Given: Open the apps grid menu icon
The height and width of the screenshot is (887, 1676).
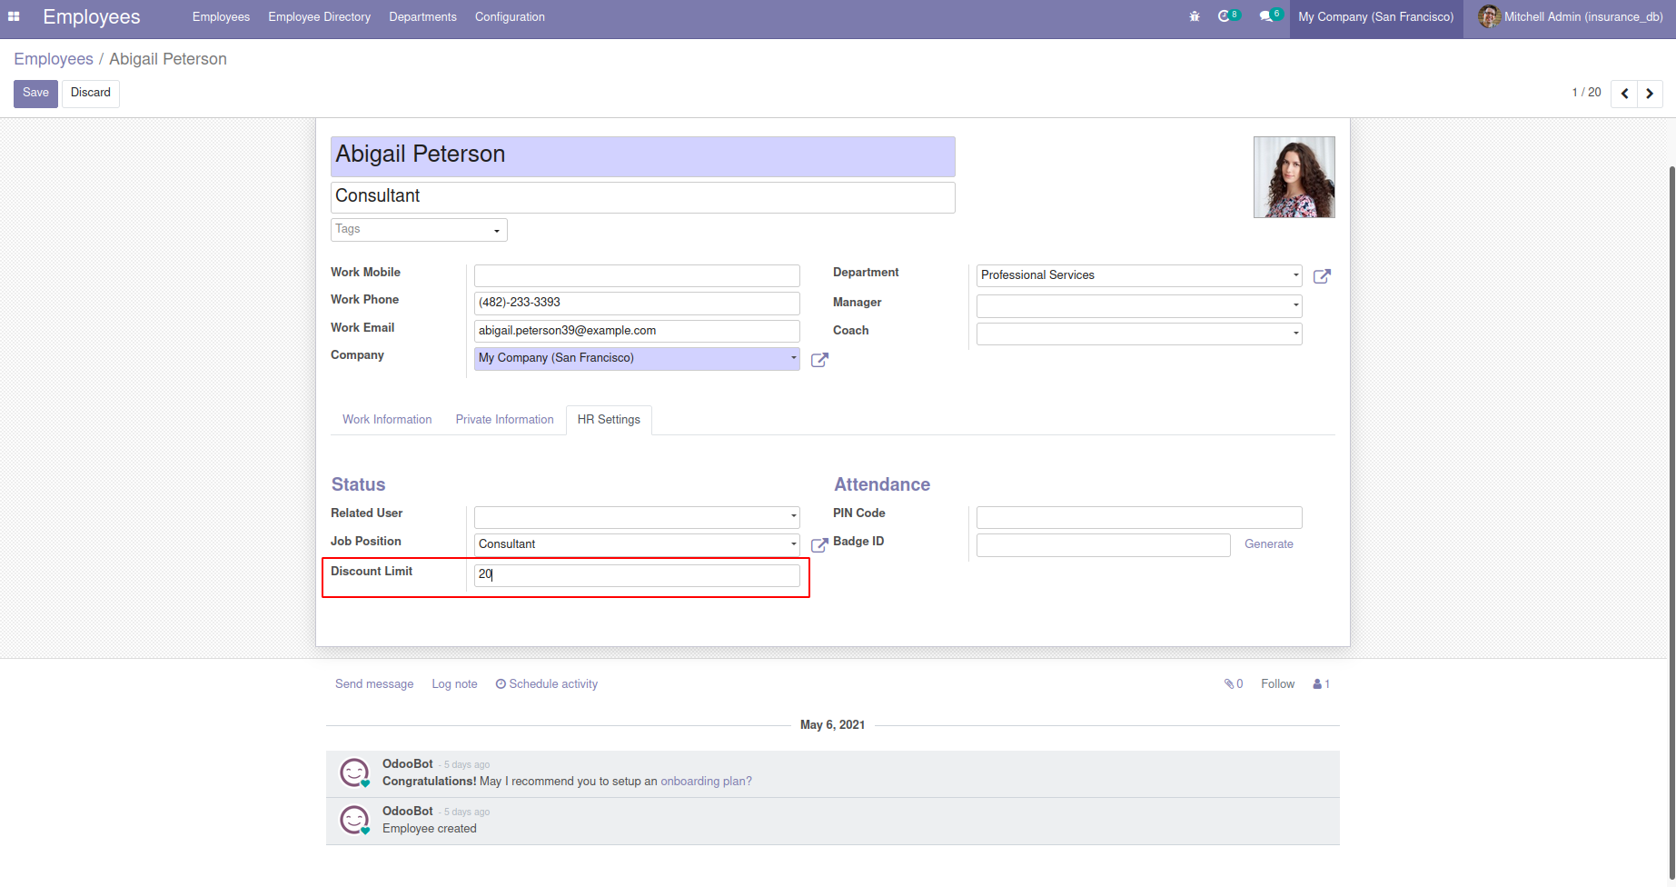Looking at the screenshot, I should (x=14, y=16).
